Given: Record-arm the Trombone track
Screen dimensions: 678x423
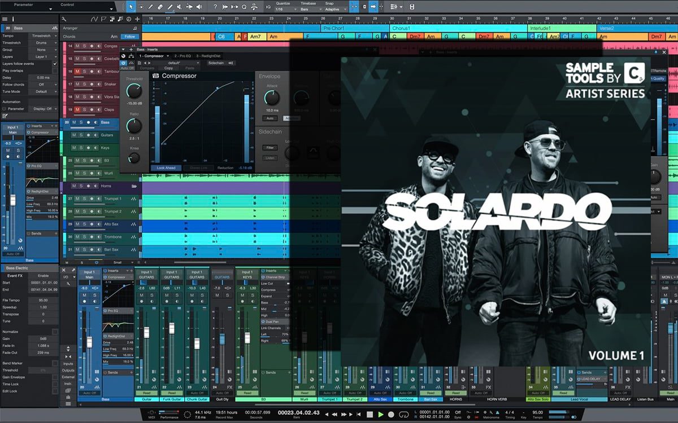Looking at the screenshot, I should click(x=93, y=237).
